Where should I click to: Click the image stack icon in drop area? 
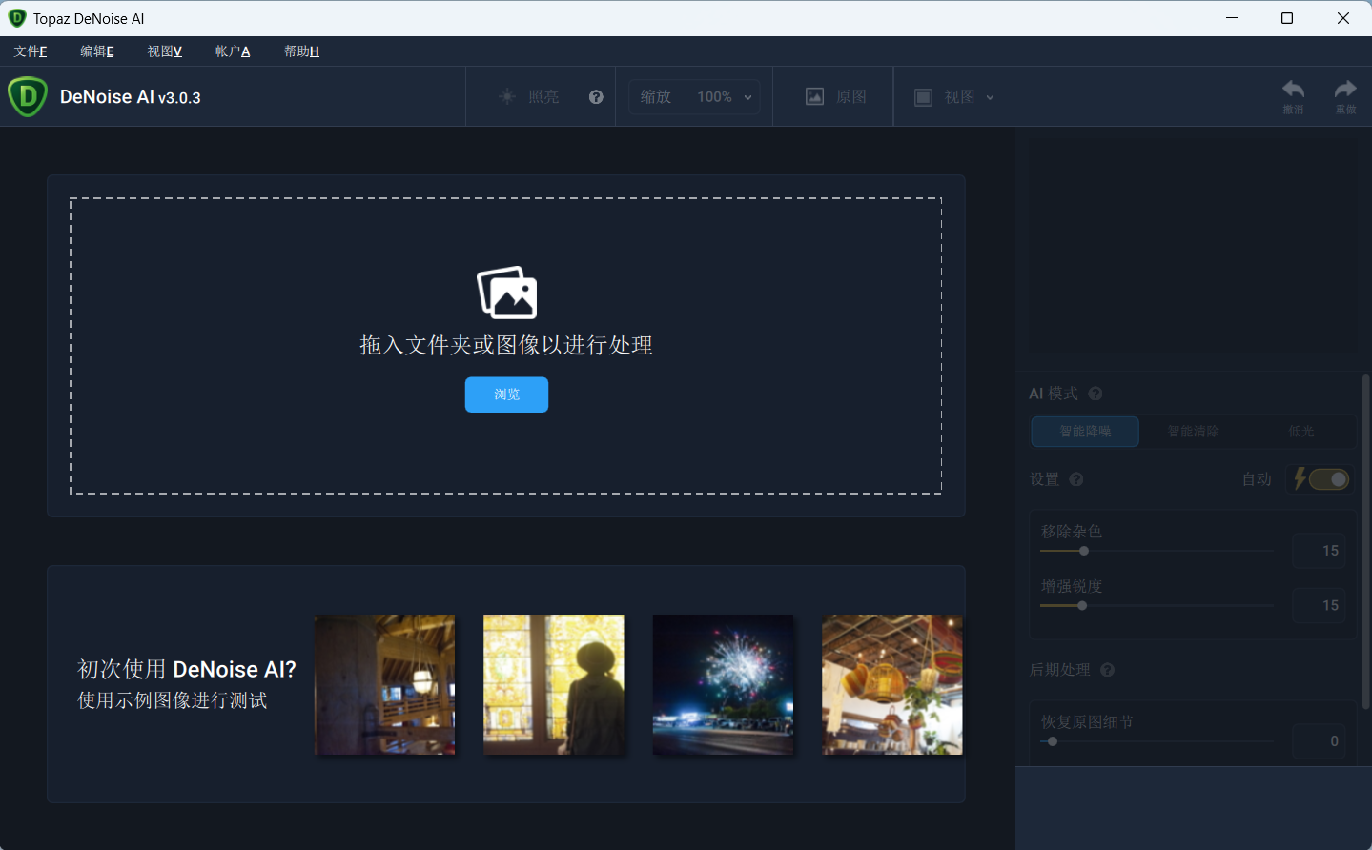pyautogui.click(x=506, y=293)
